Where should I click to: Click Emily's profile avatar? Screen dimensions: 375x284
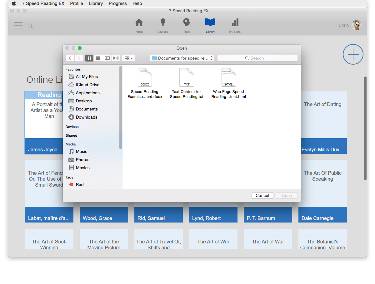pos(356,25)
